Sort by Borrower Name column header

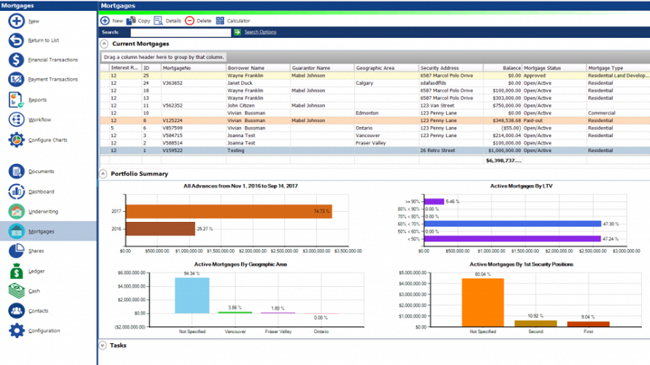tap(258, 68)
